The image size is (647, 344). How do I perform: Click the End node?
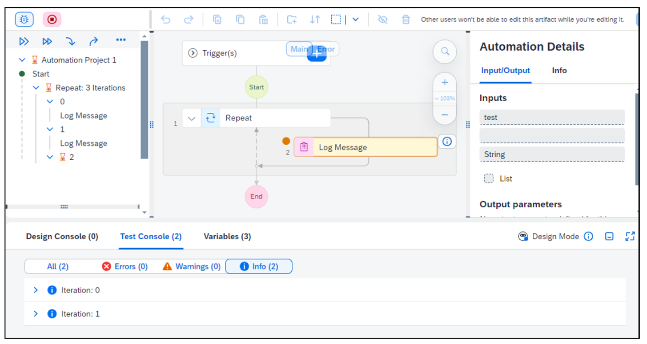[x=257, y=197]
